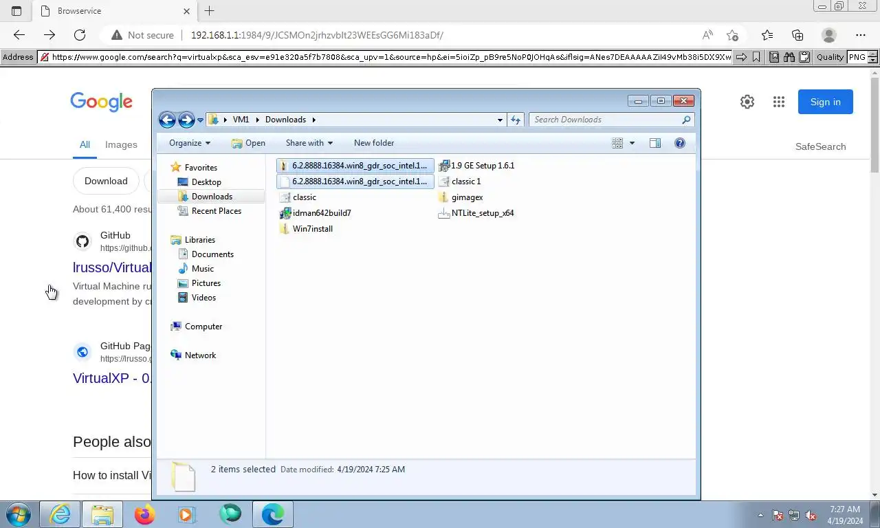
Task: Open Edge collections
Action: coord(797,35)
